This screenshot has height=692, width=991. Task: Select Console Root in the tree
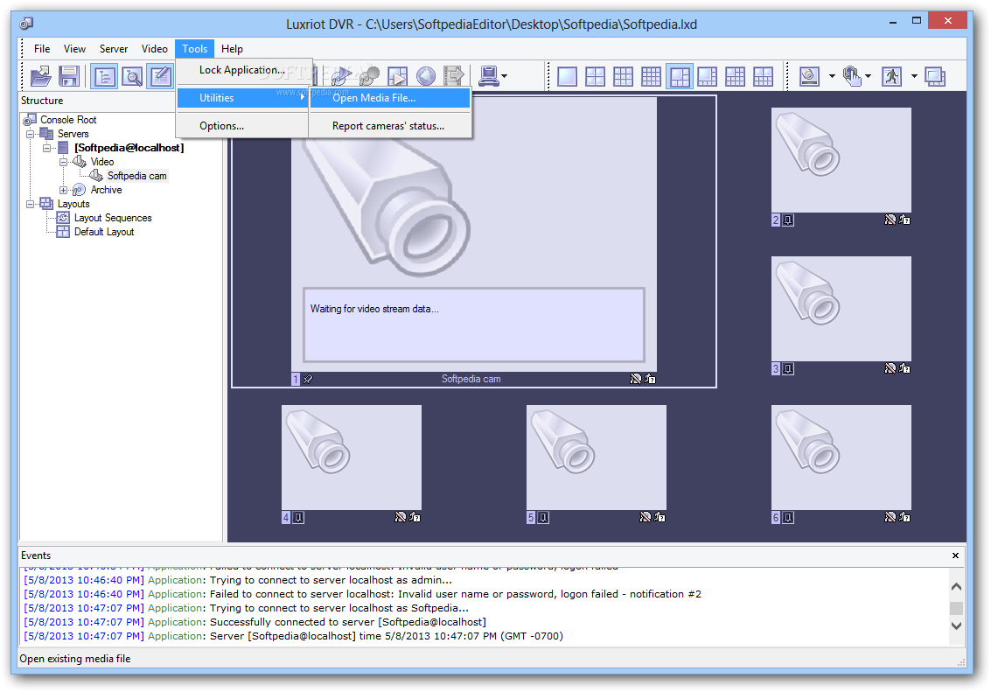[x=68, y=120]
